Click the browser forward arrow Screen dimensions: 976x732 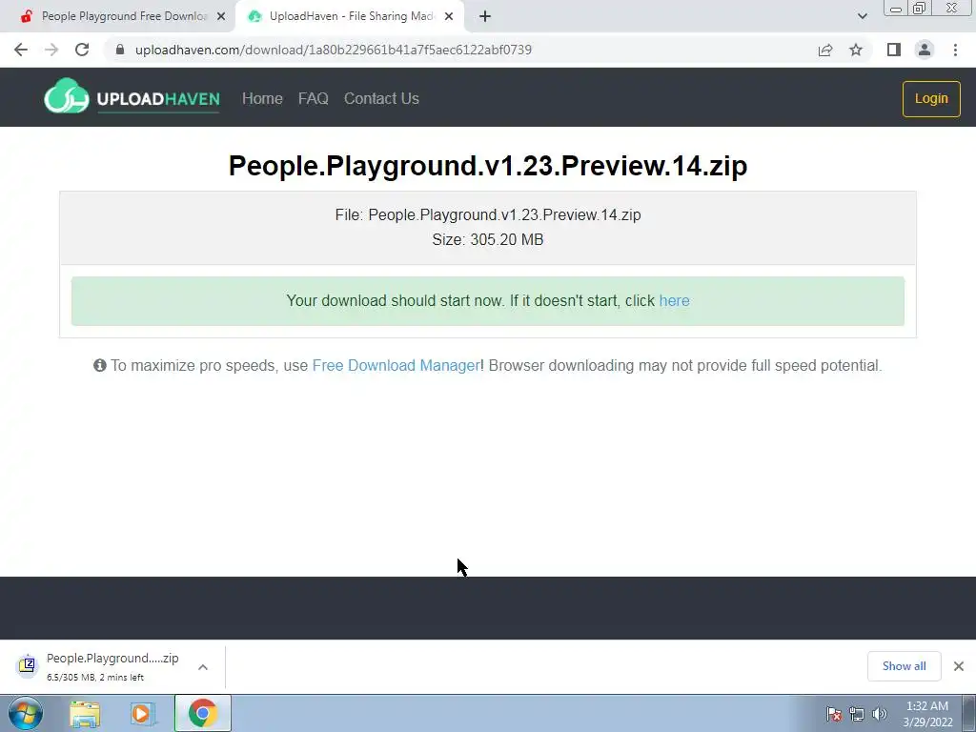(x=51, y=50)
